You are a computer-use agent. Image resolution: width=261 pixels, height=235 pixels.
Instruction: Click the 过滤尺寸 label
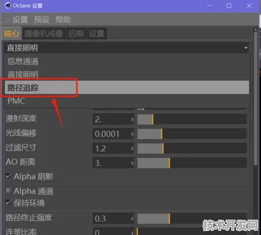[x=21, y=147]
